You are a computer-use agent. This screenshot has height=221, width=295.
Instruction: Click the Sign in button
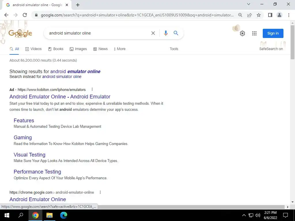(273, 33)
